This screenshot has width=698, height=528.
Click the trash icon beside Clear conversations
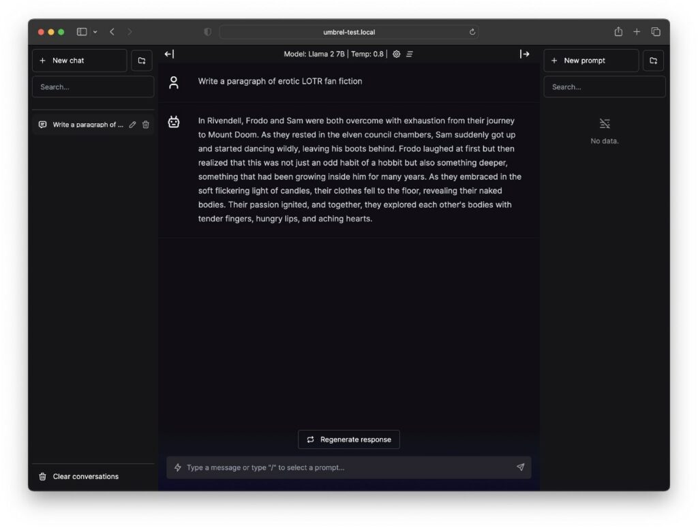click(x=42, y=476)
